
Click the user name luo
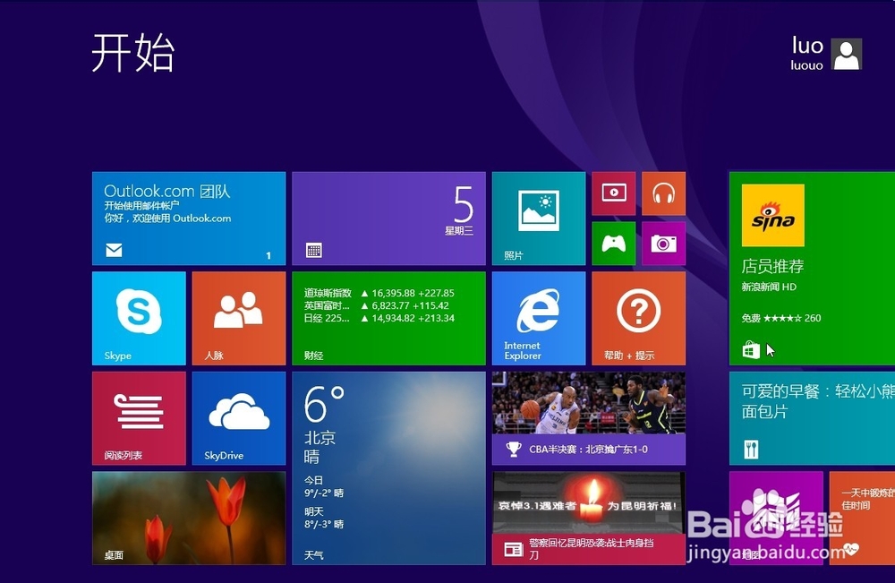[x=807, y=46]
